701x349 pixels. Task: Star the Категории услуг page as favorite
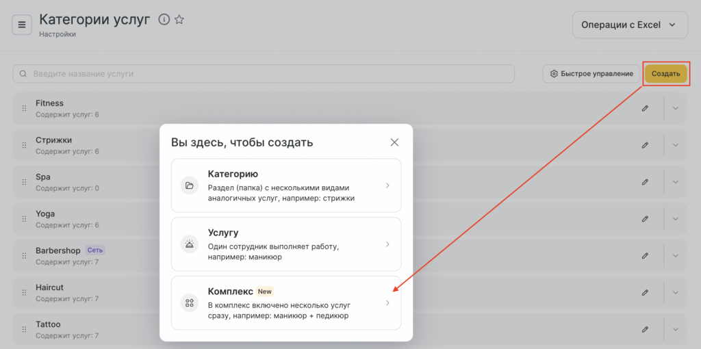click(x=179, y=19)
